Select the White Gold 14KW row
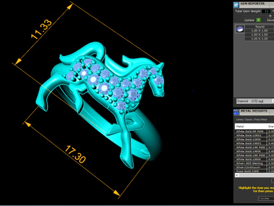 (x=255, y=151)
